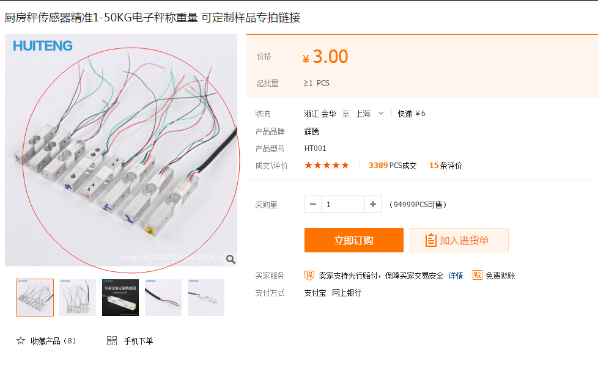
Task: Select the second sensor thumbnail
Action: 78,298
